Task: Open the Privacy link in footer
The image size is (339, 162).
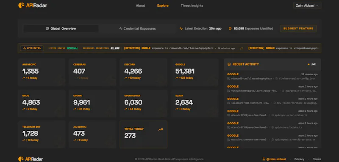Action: [299, 159]
